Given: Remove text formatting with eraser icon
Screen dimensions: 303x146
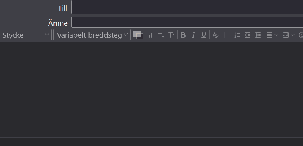Looking at the screenshot, I should (x=215, y=35).
